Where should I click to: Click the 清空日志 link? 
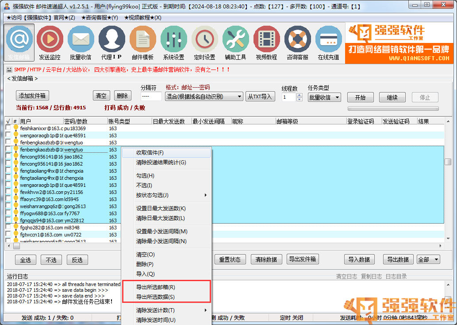(346, 276)
